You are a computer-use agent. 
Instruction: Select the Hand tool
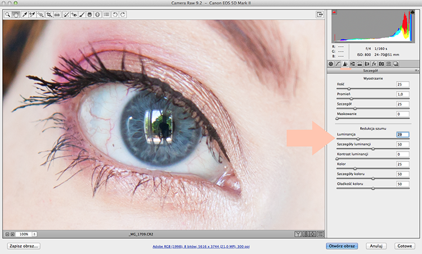click(16, 15)
